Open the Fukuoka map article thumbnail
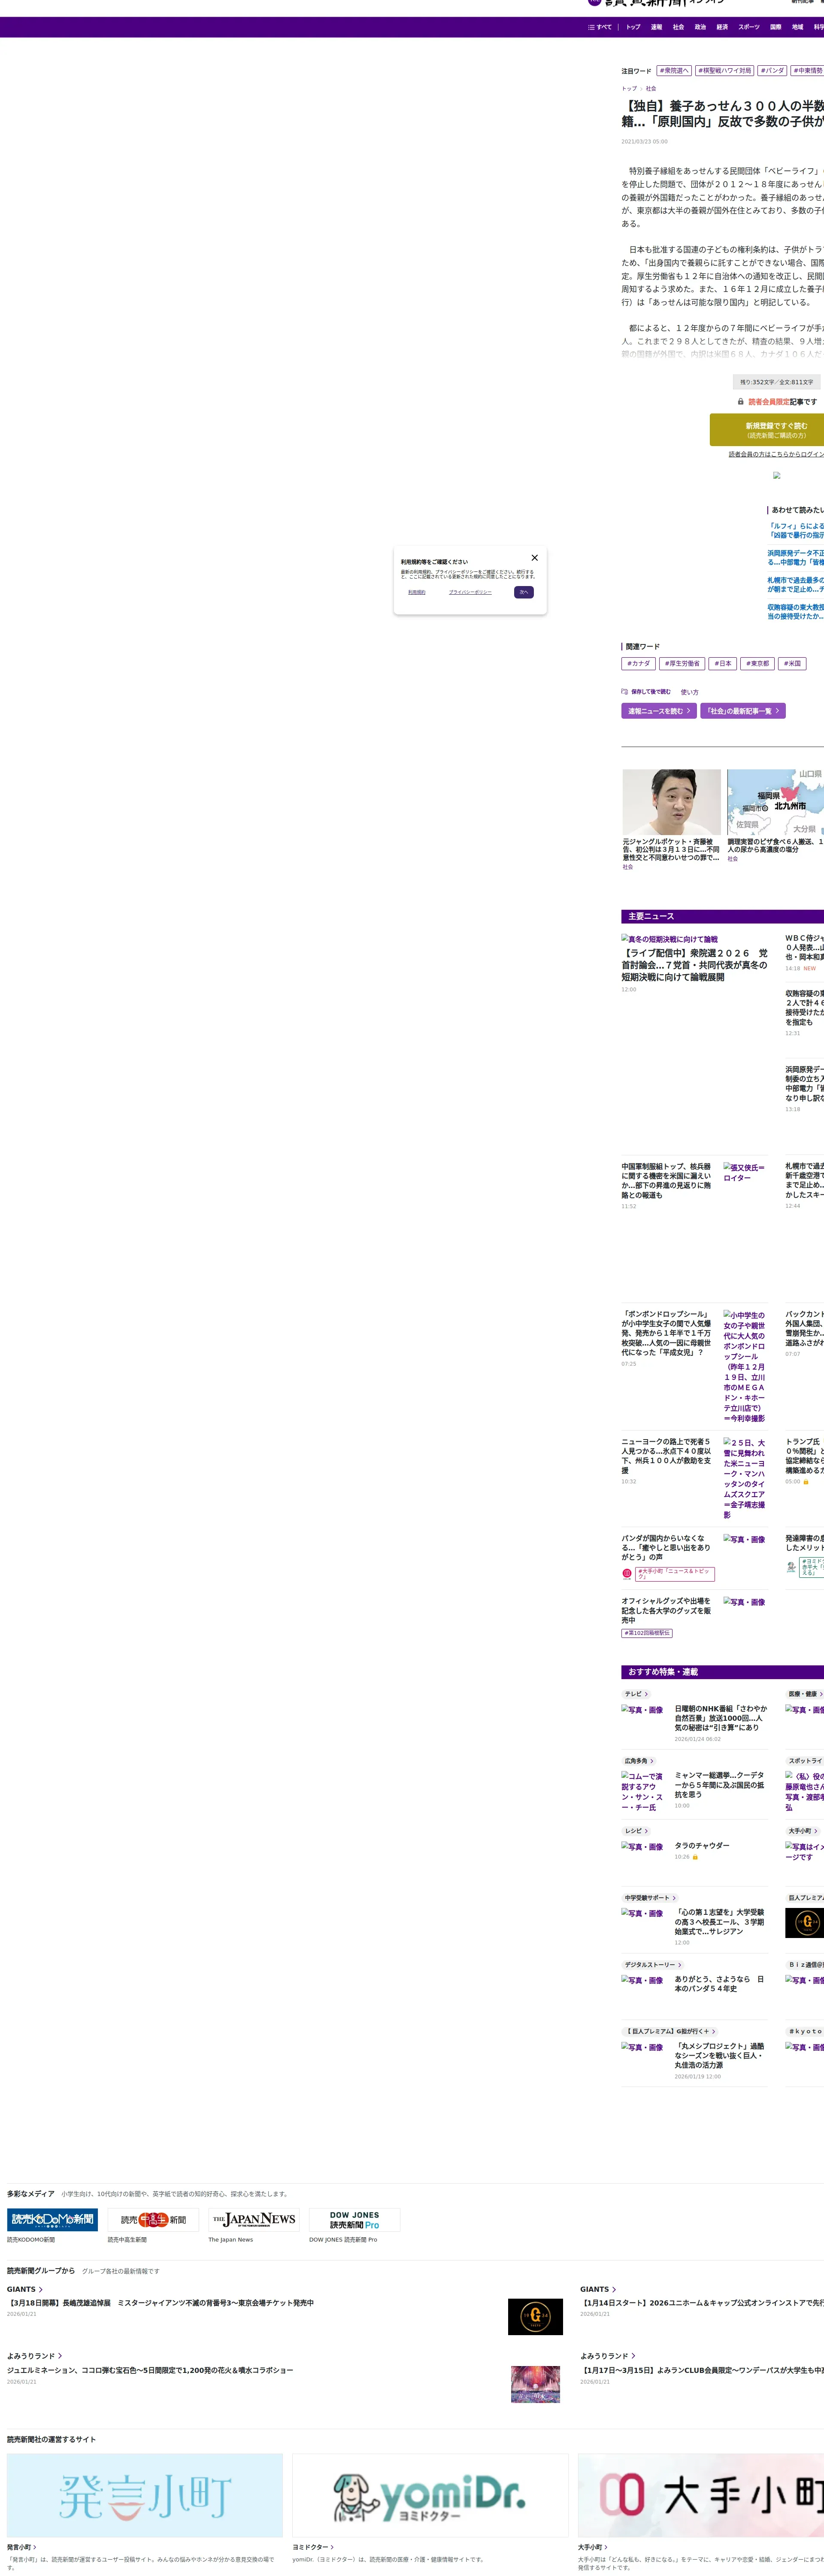The height and width of the screenshot is (2576, 824). (775, 802)
